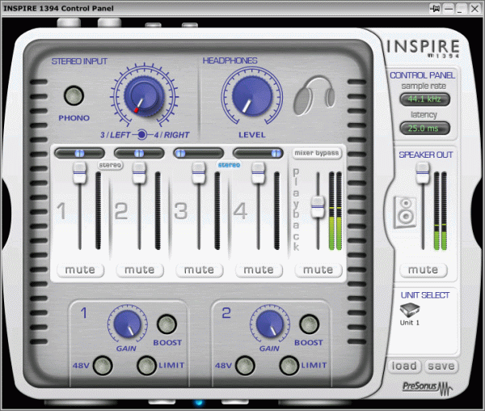Mute channel 2

[x=140, y=270]
